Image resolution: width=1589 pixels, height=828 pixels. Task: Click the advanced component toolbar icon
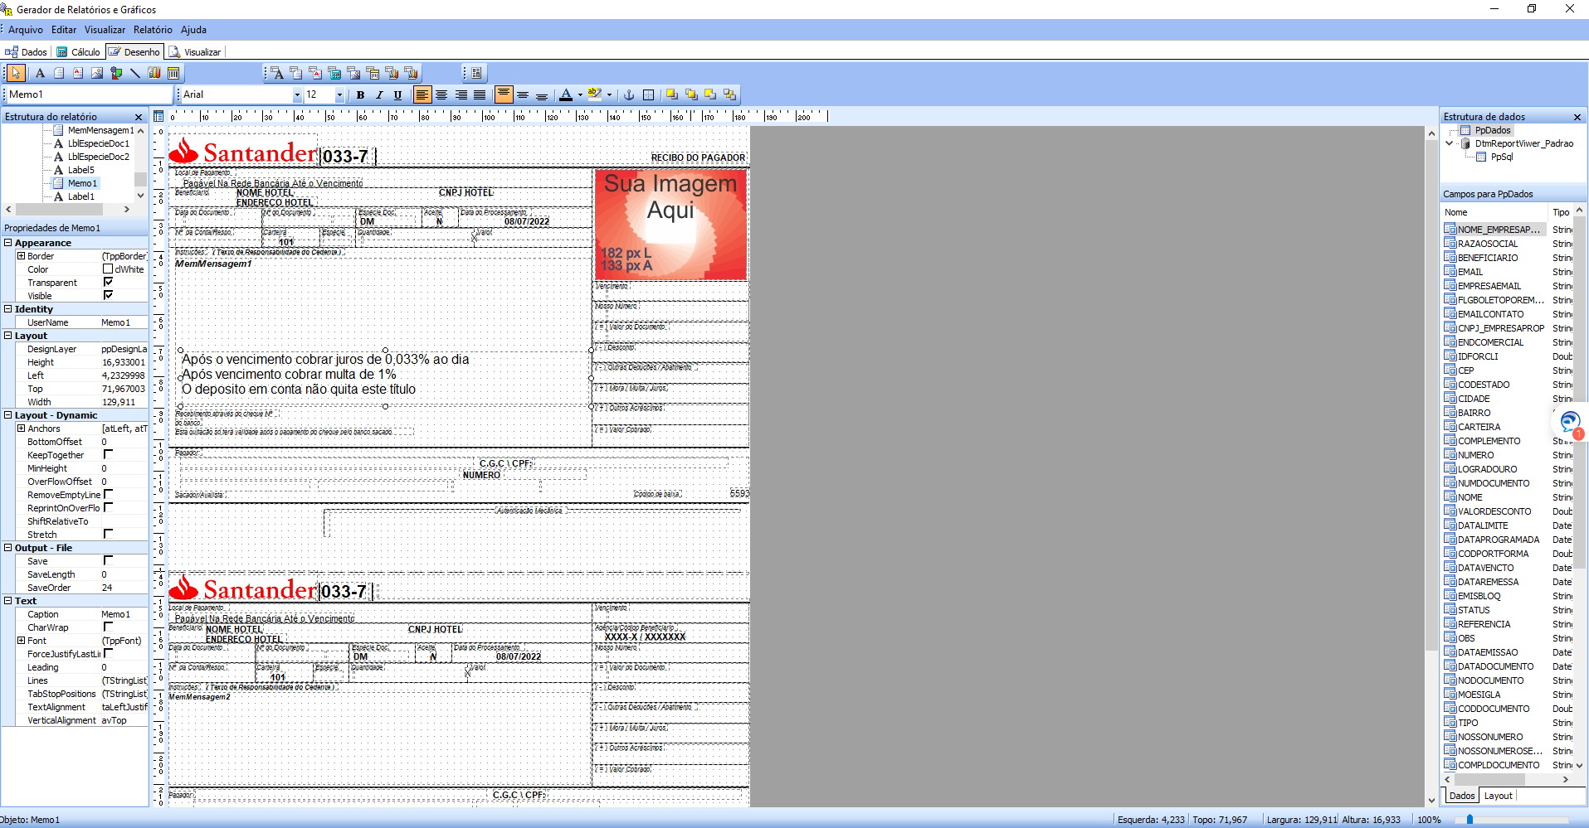pos(476,73)
